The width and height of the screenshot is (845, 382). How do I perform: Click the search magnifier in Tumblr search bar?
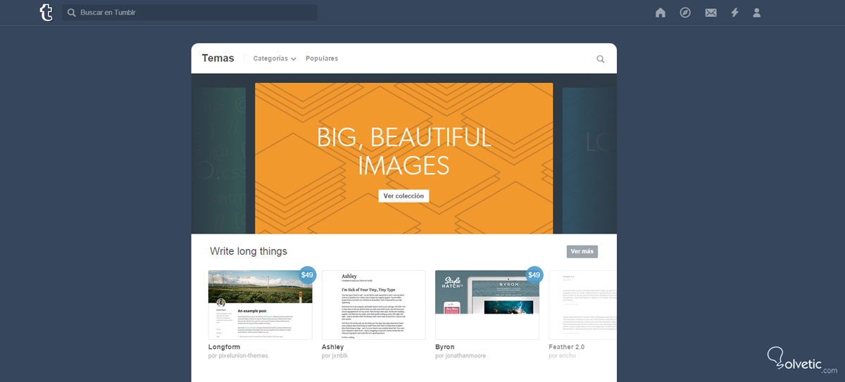[x=71, y=13]
